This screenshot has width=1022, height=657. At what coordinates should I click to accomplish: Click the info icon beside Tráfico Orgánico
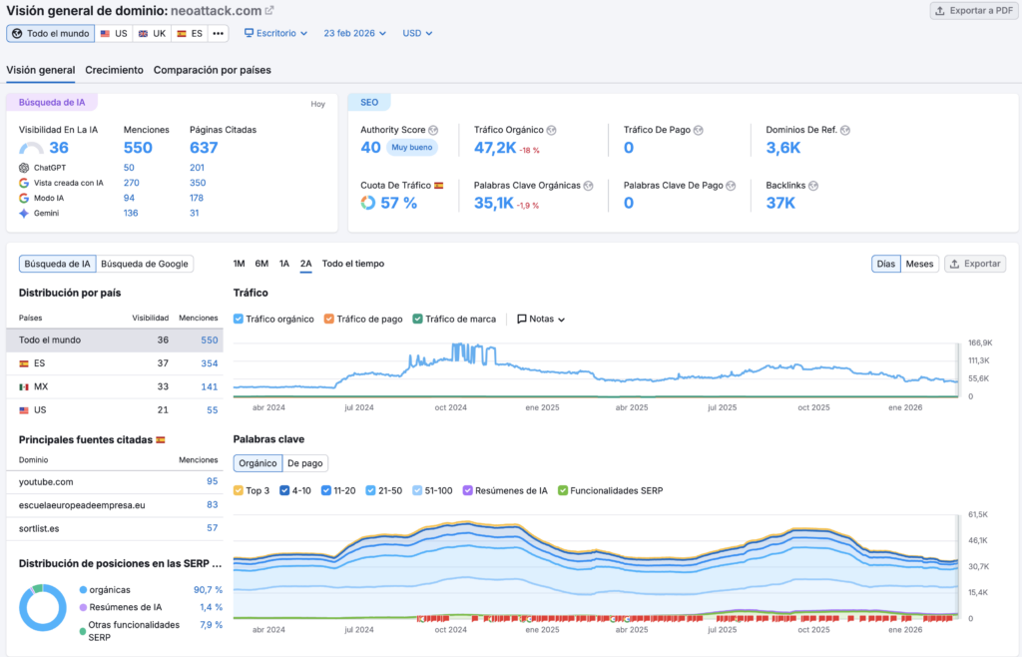[551, 130]
